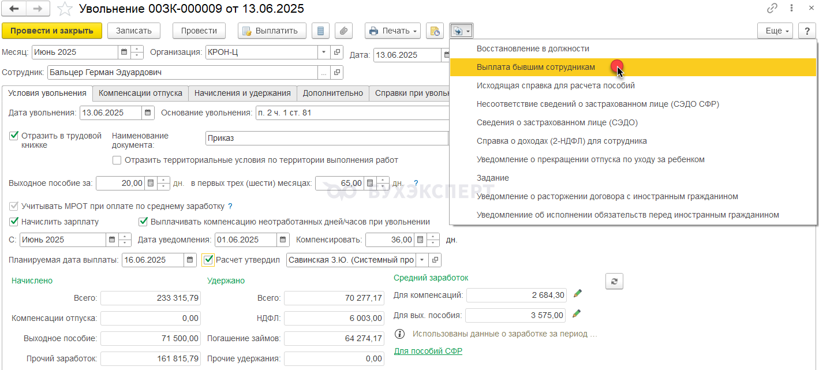Attach files with the paperclip icon
The image size is (819, 370).
tap(343, 31)
